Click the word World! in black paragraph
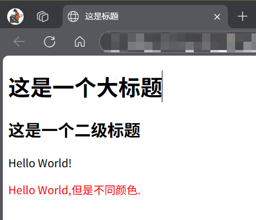The width and height of the screenshot is (256, 220). [x=55, y=163]
